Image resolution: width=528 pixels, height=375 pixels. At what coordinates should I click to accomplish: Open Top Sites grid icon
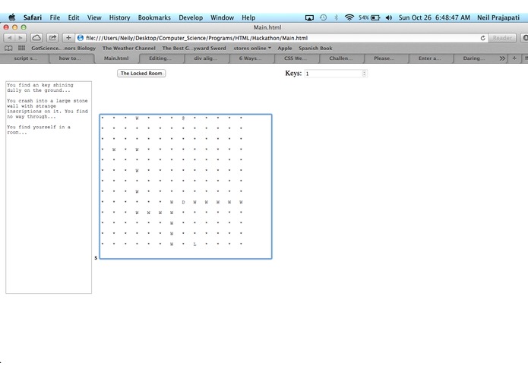[21, 48]
